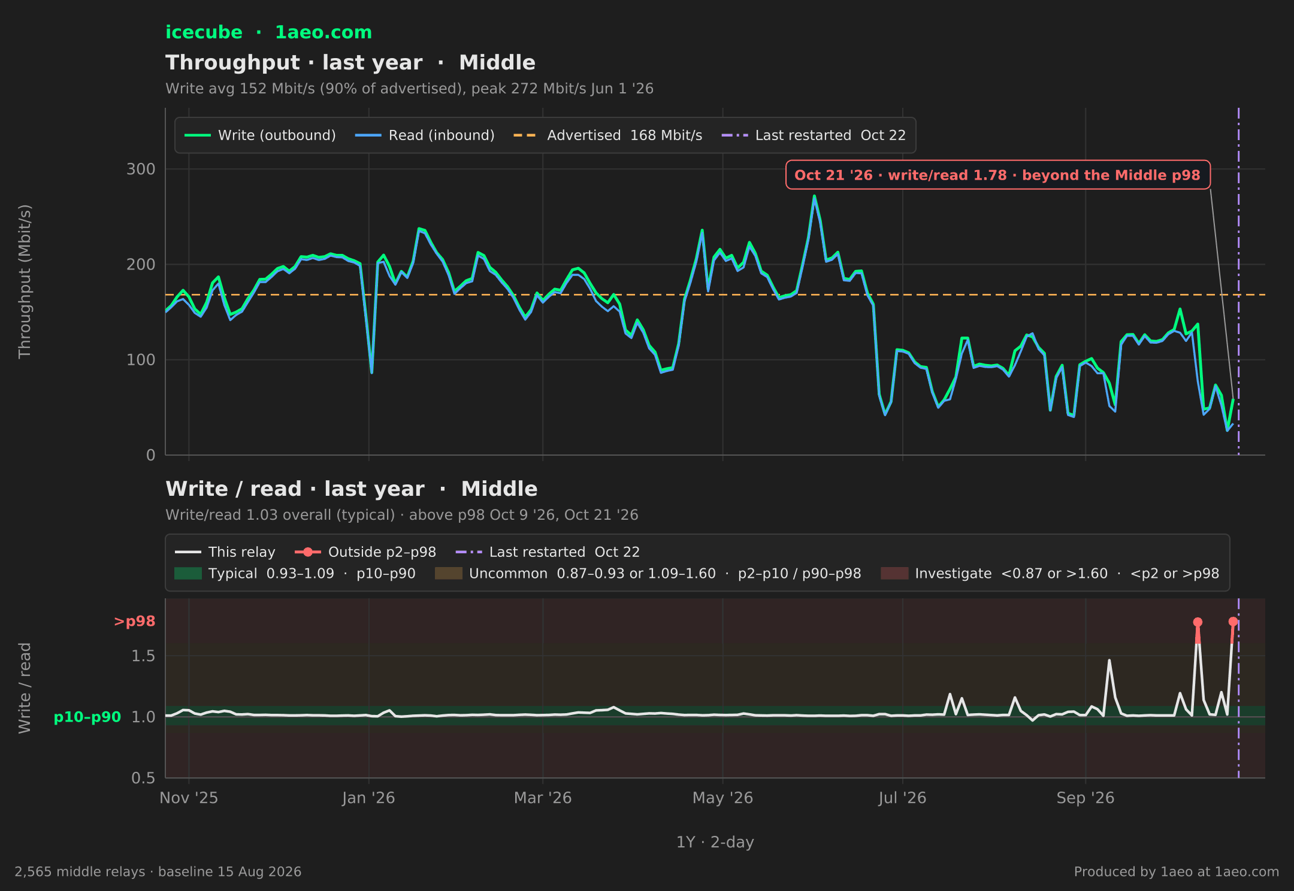
Task: Click the 'Write/read 1.03 overall (typical)' subtitle
Action: coord(401,515)
